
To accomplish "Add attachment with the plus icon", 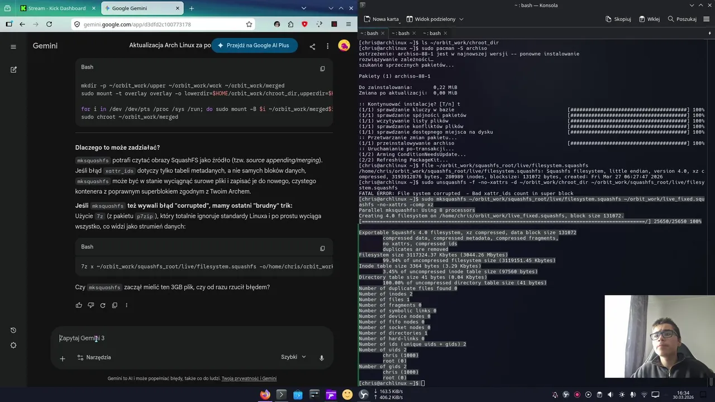I will click(x=63, y=358).
